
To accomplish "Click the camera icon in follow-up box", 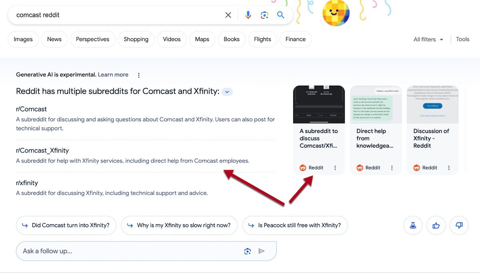I will (x=248, y=251).
